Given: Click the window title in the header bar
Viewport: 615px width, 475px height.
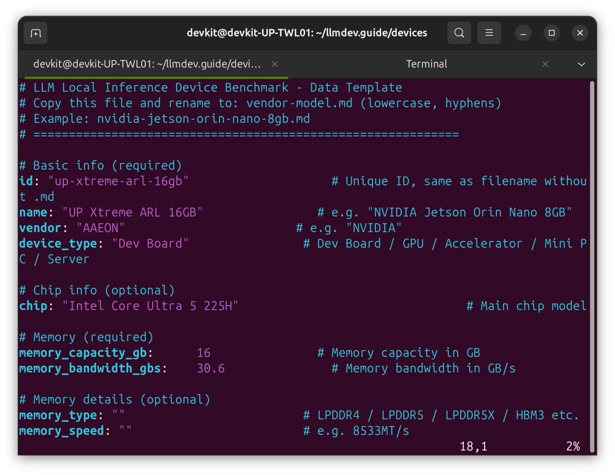Looking at the screenshot, I should tap(307, 33).
